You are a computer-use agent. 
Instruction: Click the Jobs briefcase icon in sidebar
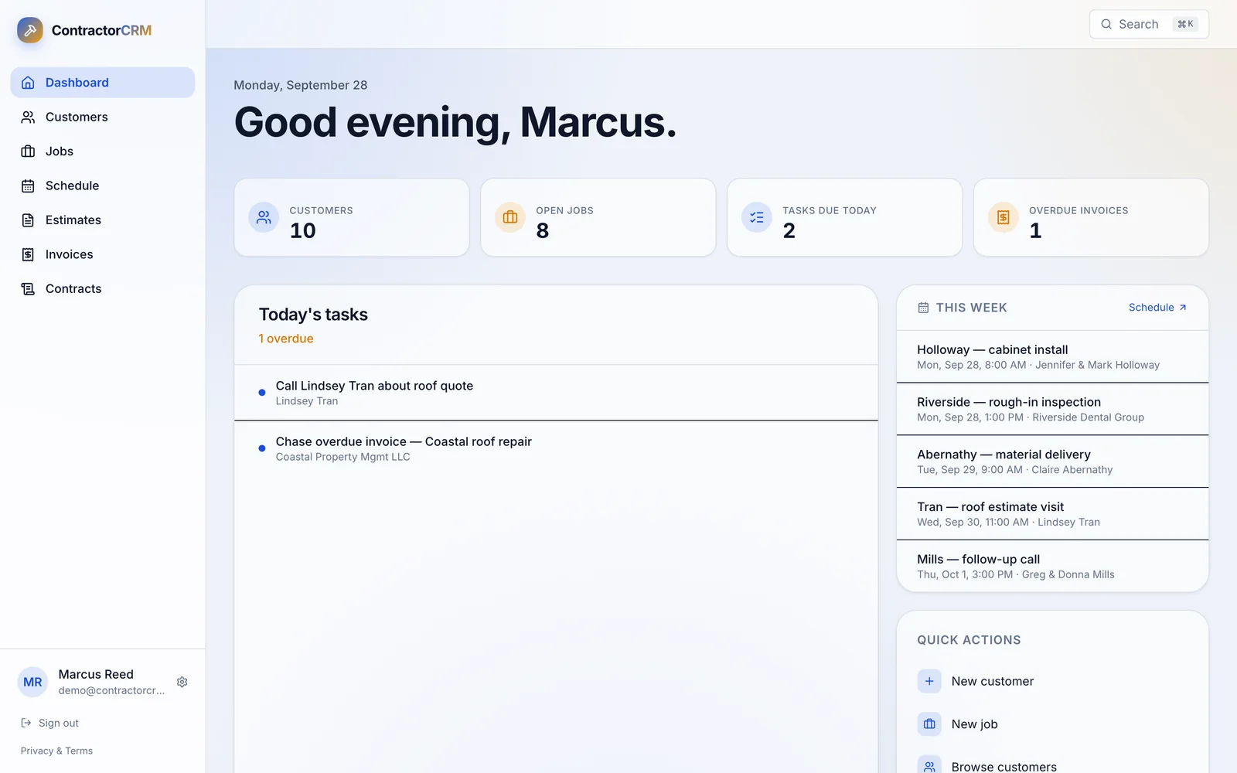click(x=28, y=152)
